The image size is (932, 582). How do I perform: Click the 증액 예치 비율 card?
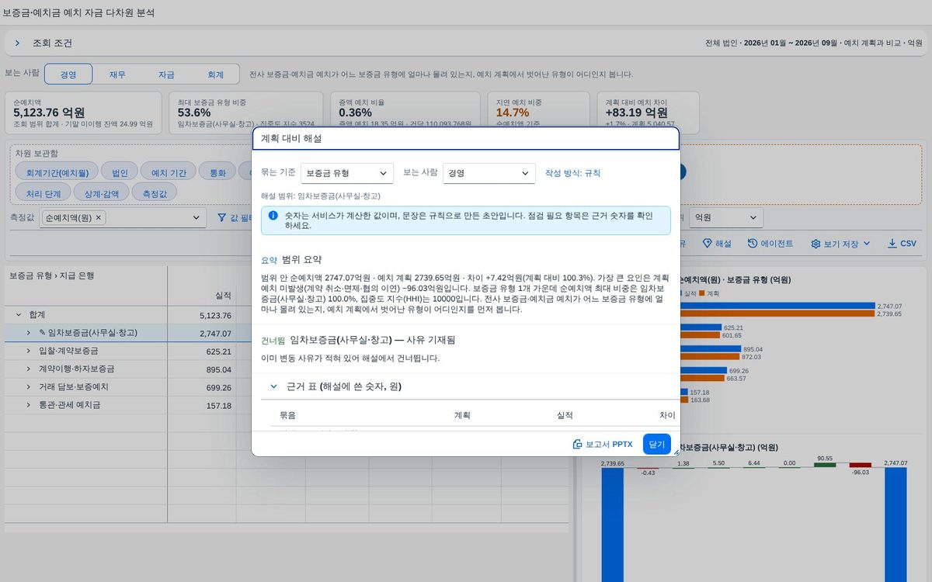[405, 113]
